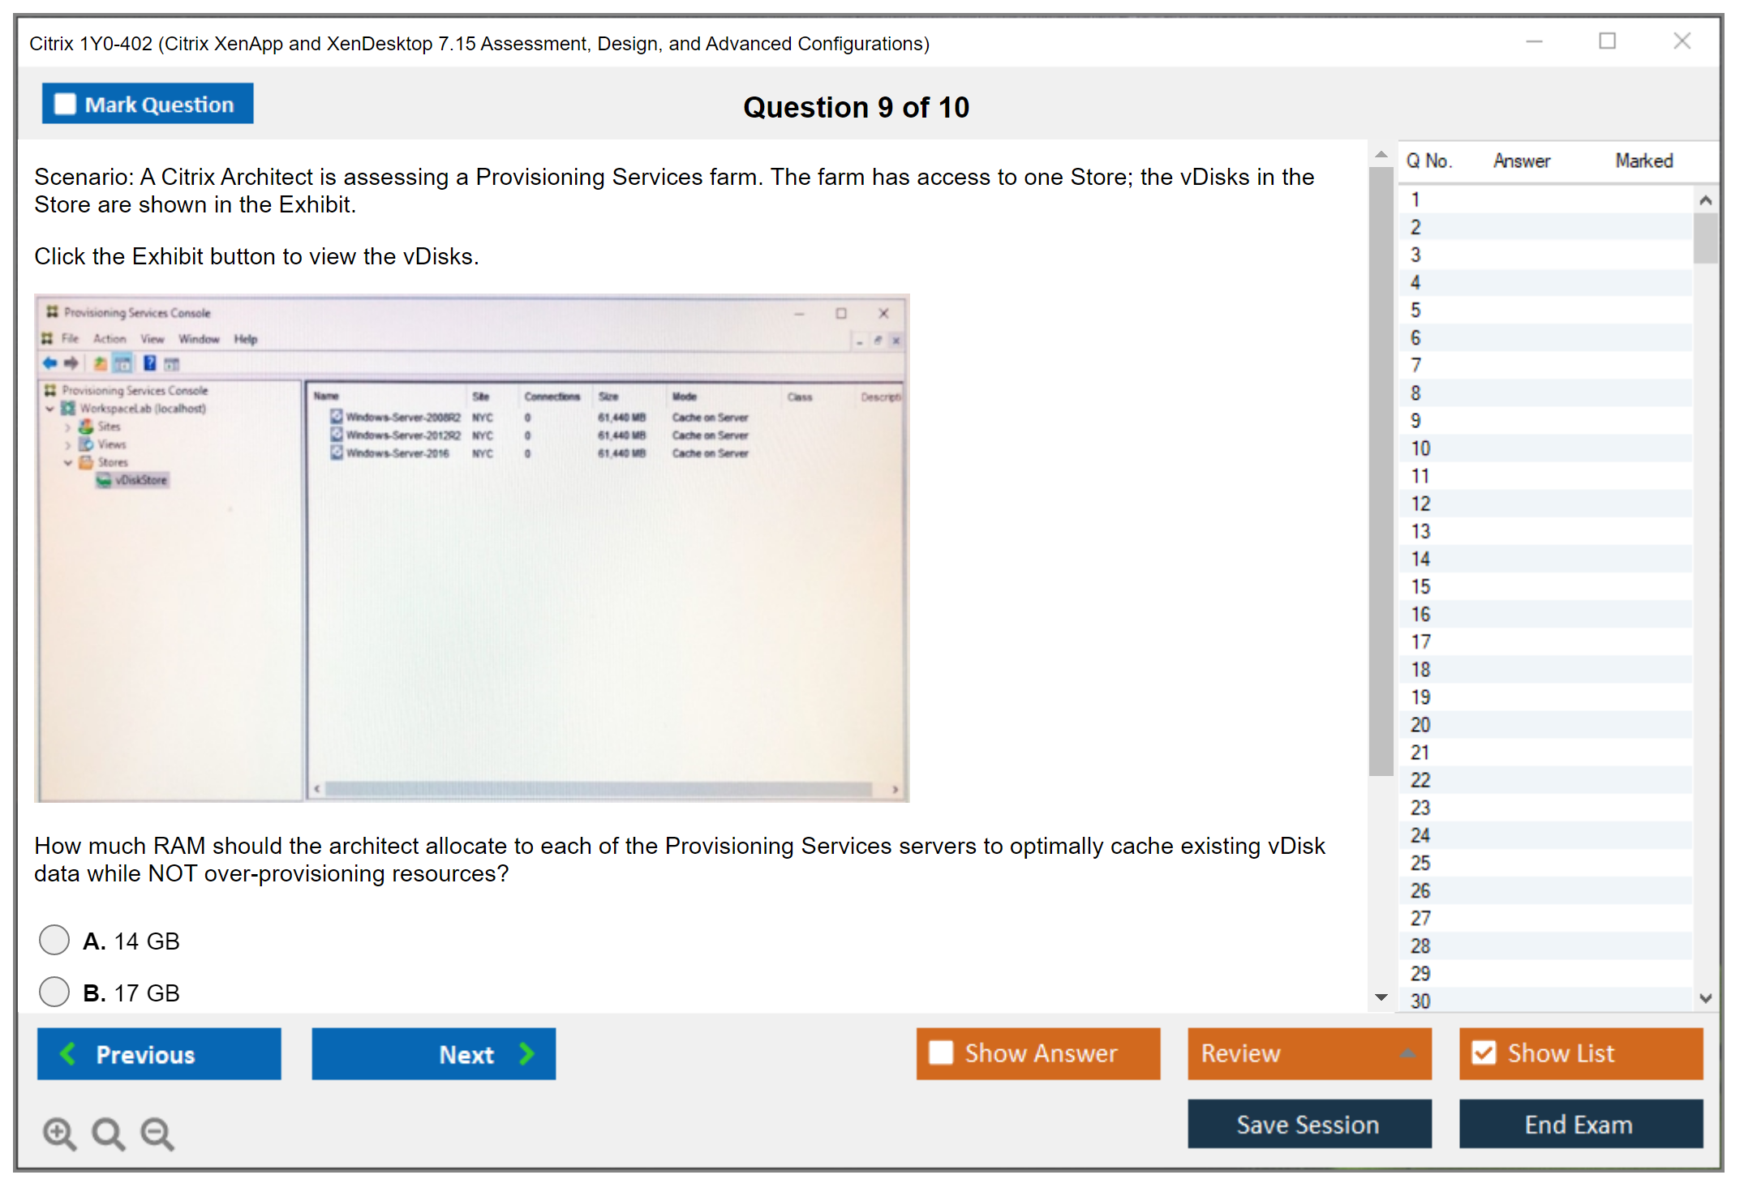Choose option B. 17 GB

54,992
